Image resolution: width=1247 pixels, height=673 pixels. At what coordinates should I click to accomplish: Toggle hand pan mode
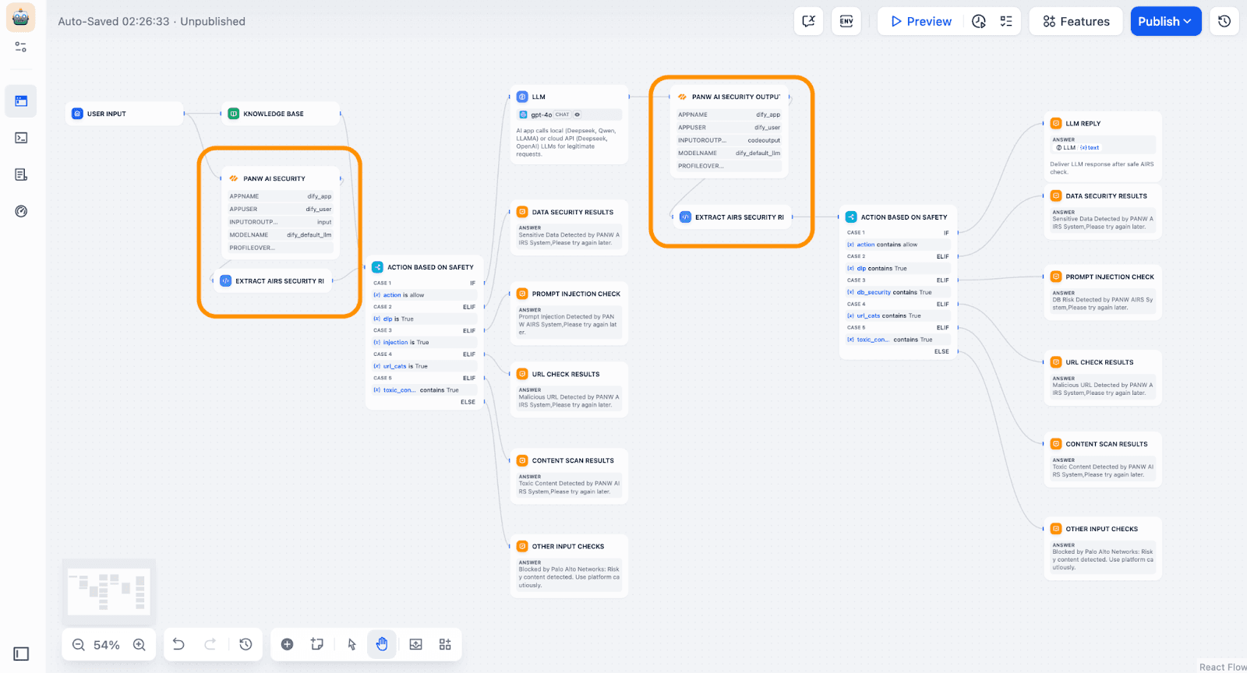(x=382, y=644)
